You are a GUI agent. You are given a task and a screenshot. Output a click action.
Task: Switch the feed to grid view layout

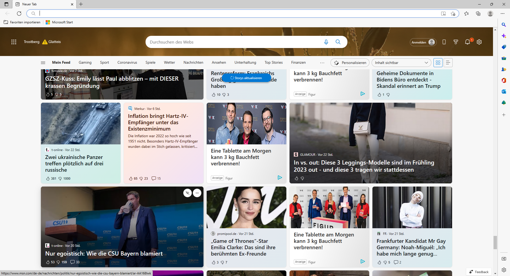(438, 63)
